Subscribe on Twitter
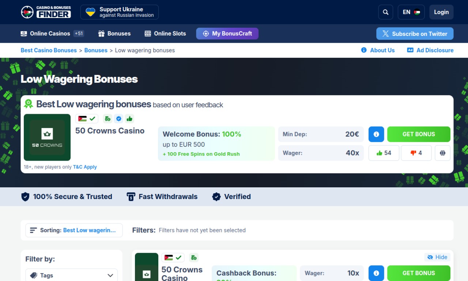 [415, 34]
